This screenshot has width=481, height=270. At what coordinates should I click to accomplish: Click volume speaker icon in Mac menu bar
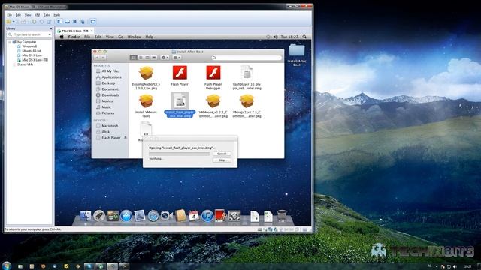point(276,37)
